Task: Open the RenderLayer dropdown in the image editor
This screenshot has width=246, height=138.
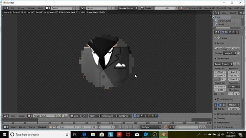Action: [109, 116]
